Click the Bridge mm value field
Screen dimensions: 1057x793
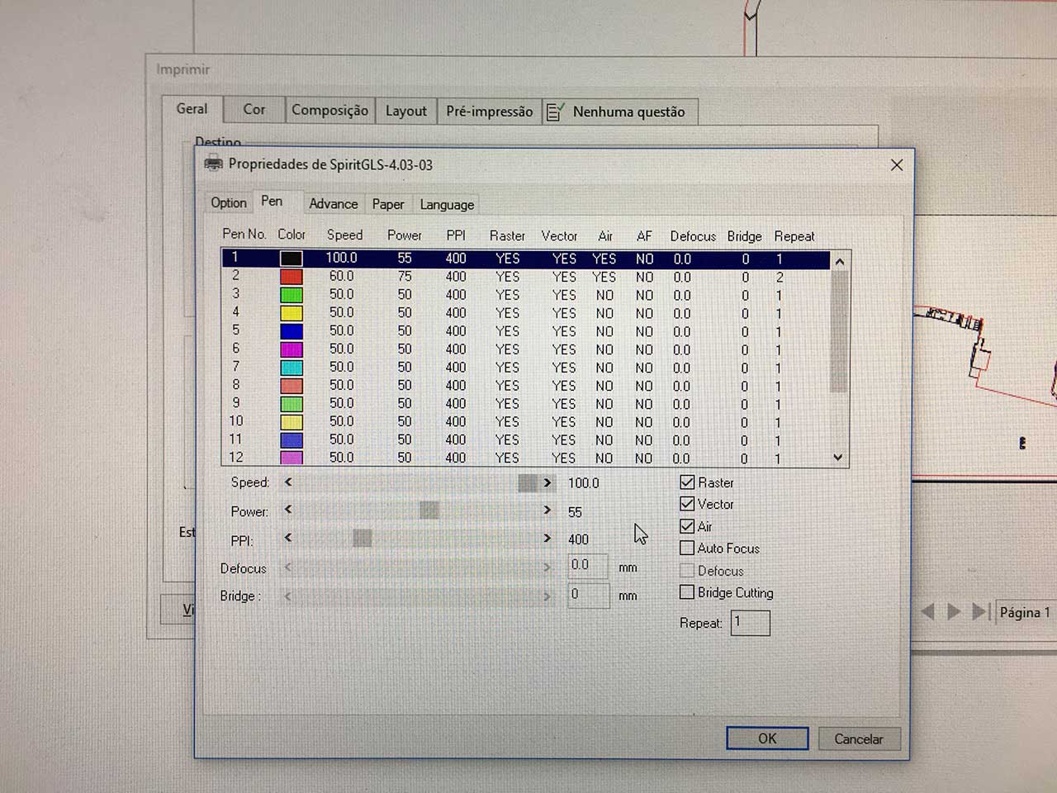point(588,595)
